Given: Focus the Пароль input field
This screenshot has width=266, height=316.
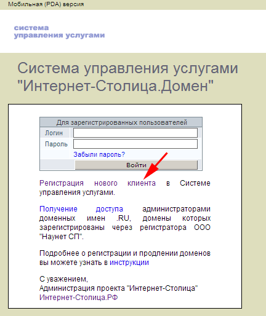Looking at the screenshot, I should 135,144.
